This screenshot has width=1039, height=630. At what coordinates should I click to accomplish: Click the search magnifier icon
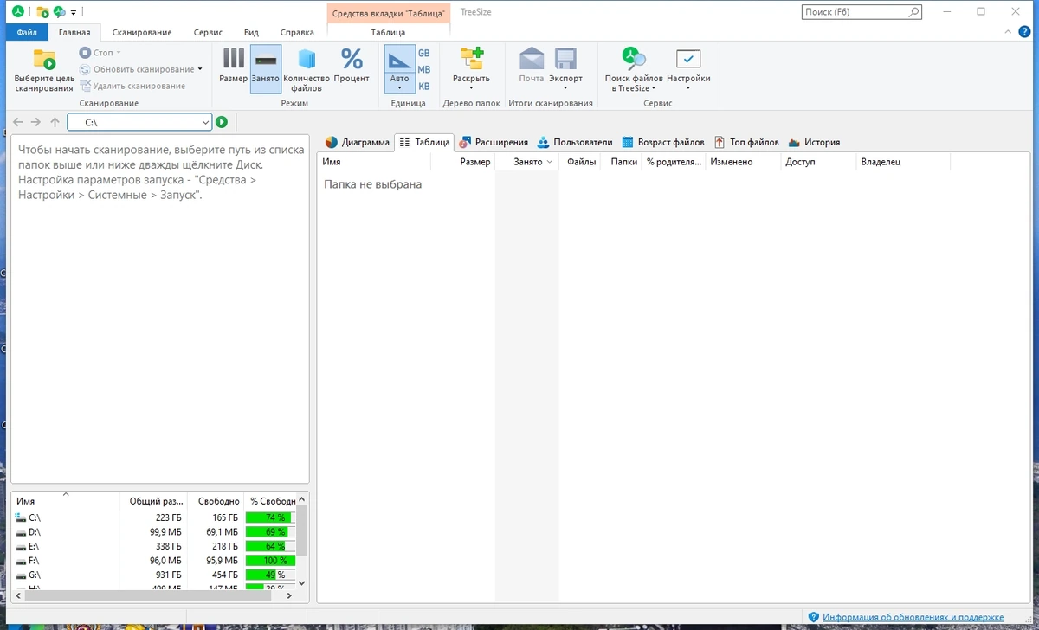click(x=913, y=12)
